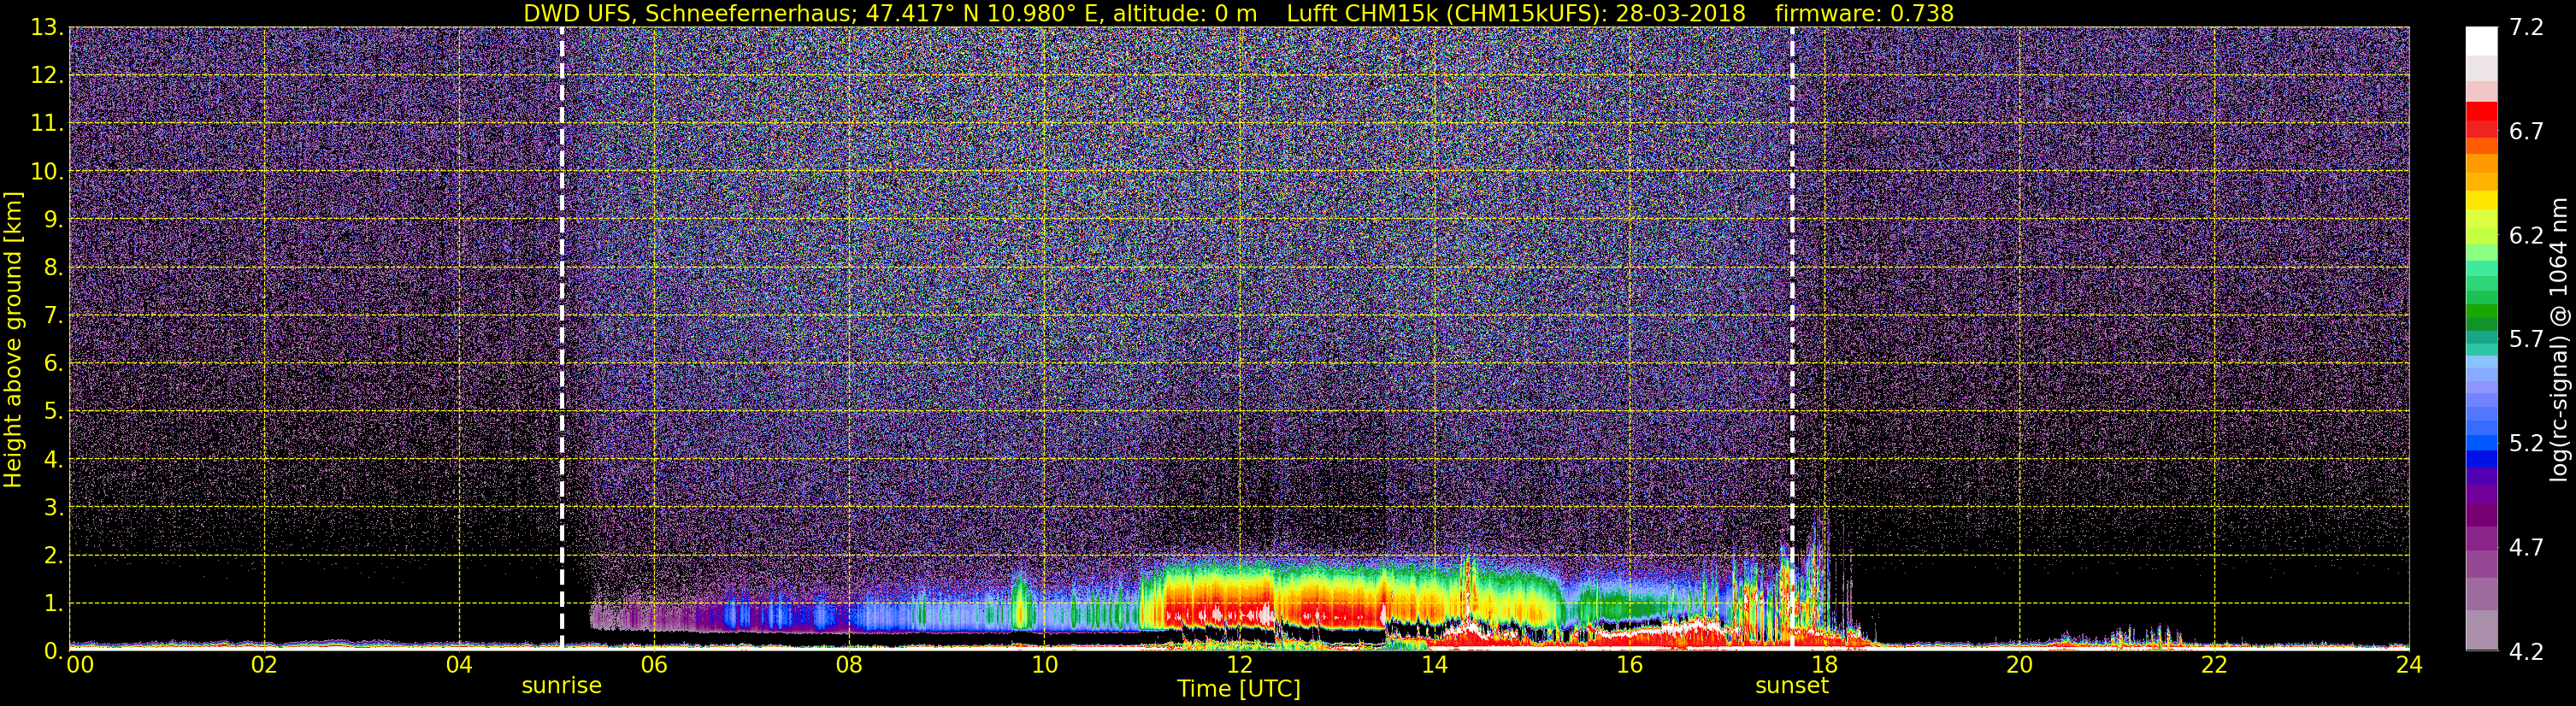Click the colorbar value "4.7"
This screenshot has height=706, width=2576.
2526,548
